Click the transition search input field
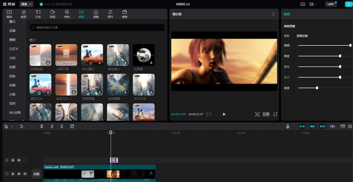The image size is (353, 182). click(x=97, y=28)
